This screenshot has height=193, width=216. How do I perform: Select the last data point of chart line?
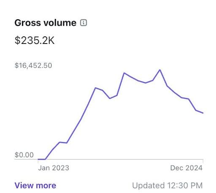click(x=203, y=113)
